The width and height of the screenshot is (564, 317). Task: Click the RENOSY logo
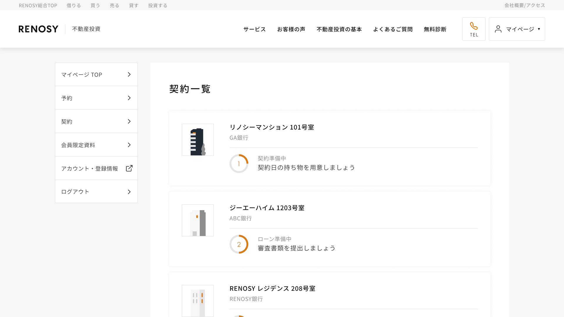click(38, 29)
